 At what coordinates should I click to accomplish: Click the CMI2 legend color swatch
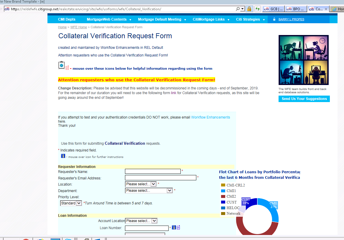point(223,196)
